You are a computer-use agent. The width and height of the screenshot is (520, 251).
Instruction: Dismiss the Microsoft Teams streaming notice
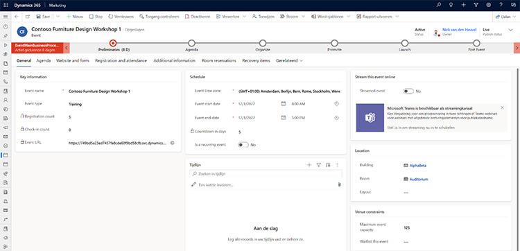pyautogui.click(x=502, y=107)
